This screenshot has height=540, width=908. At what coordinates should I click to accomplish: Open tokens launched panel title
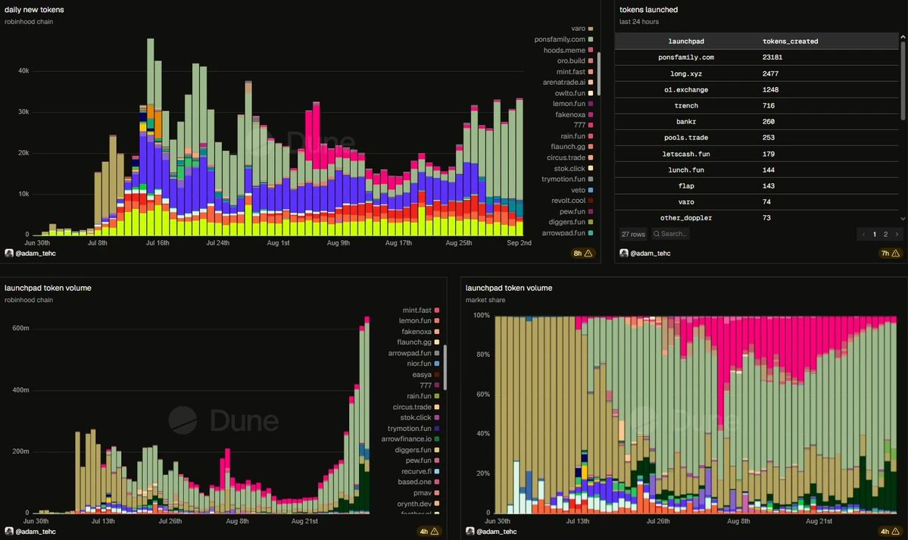click(x=648, y=10)
